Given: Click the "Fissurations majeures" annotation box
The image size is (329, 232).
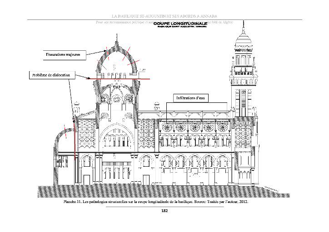Looking at the screenshot, I should coord(63,54).
